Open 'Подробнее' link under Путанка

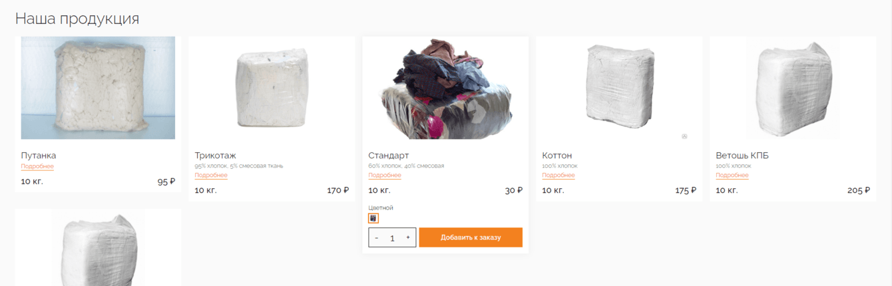click(37, 166)
